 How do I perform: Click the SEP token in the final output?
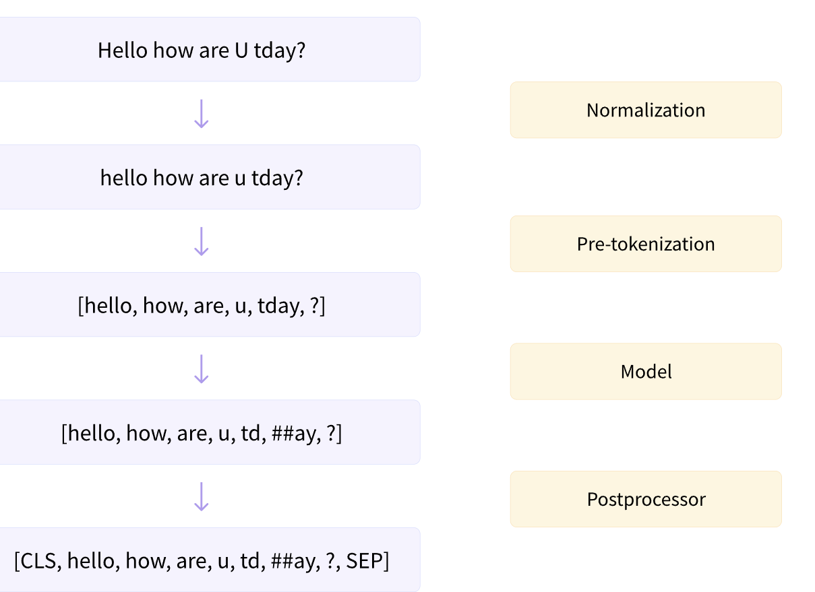click(x=364, y=561)
